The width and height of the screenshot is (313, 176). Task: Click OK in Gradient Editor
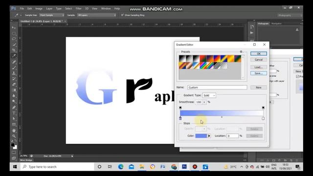coord(259,53)
